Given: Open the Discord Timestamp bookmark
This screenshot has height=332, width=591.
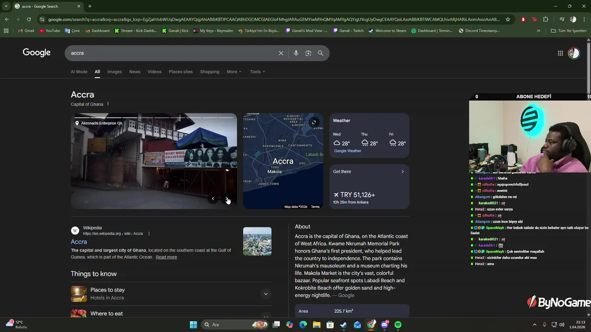Looking at the screenshot, I should coord(479,31).
